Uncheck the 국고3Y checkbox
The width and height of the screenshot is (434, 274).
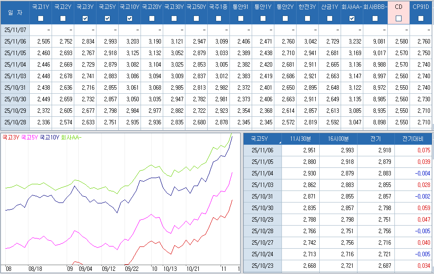(85, 18)
